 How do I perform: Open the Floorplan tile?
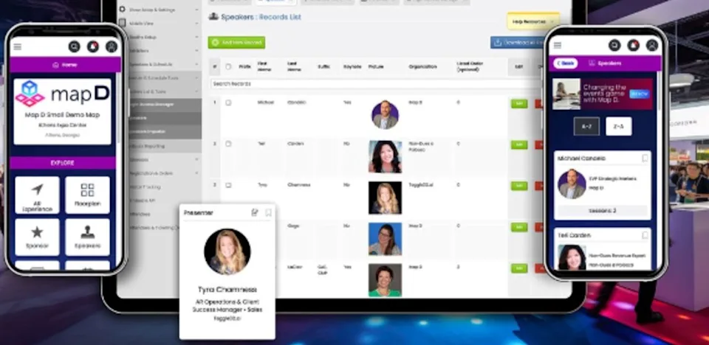click(x=87, y=195)
